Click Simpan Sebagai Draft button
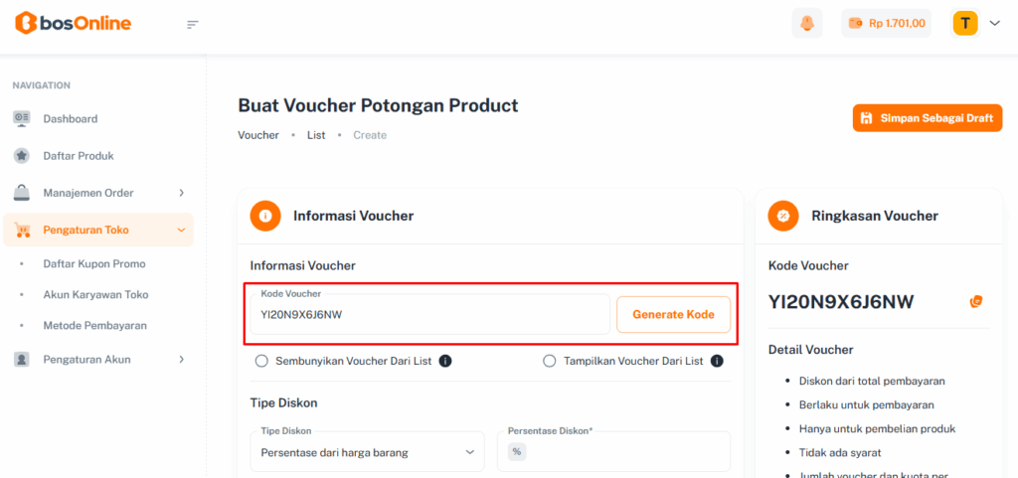The height and width of the screenshot is (478, 1018). tap(927, 118)
